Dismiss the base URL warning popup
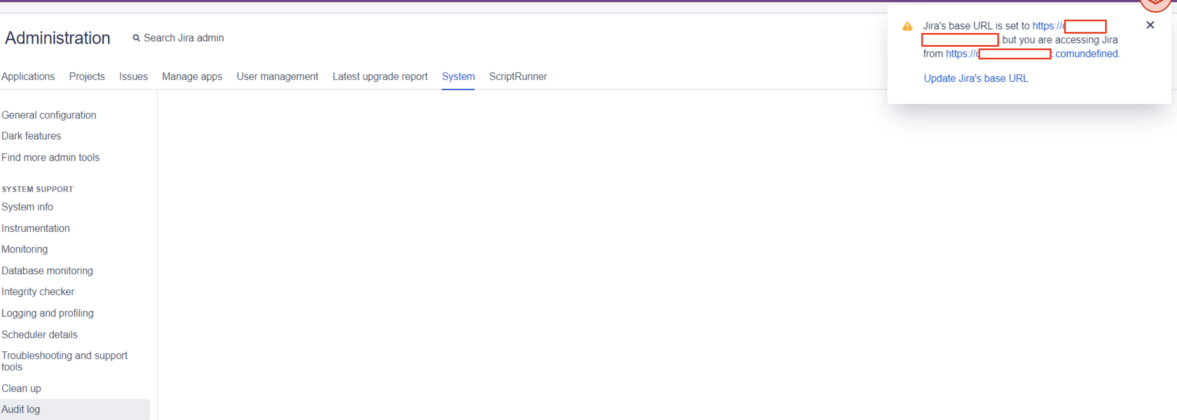Screen dimensions: 1177x420 coord(1150,25)
